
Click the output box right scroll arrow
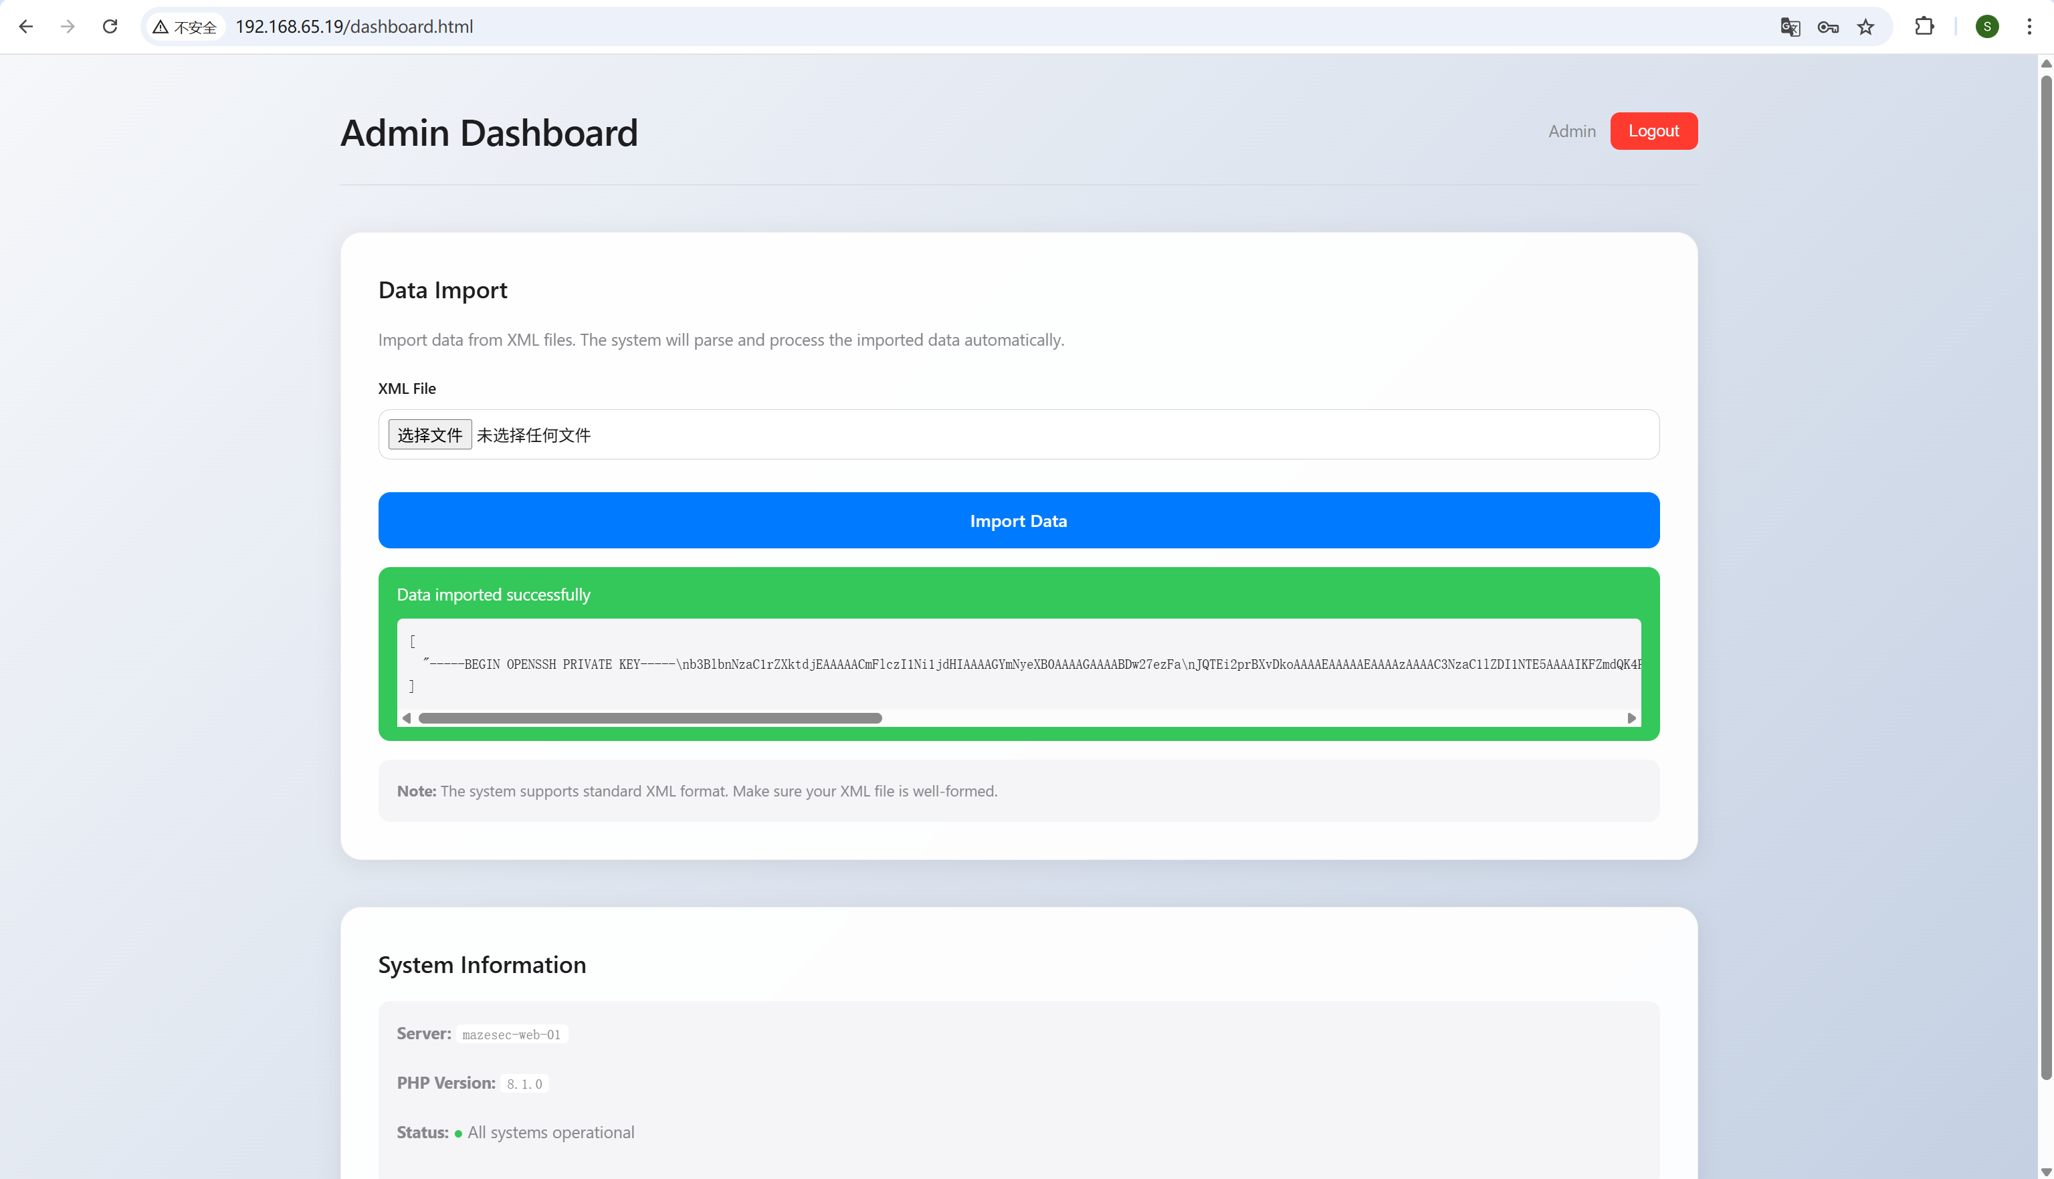(x=1631, y=718)
